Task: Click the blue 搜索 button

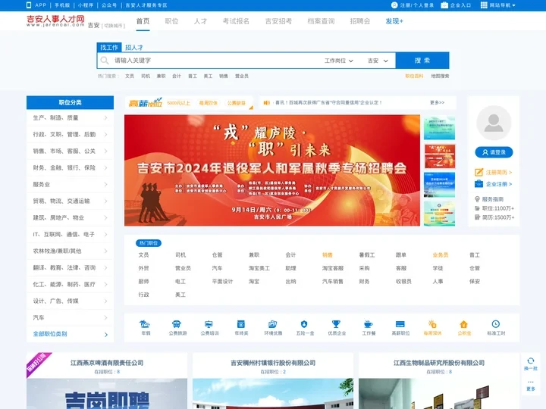Action: point(422,61)
